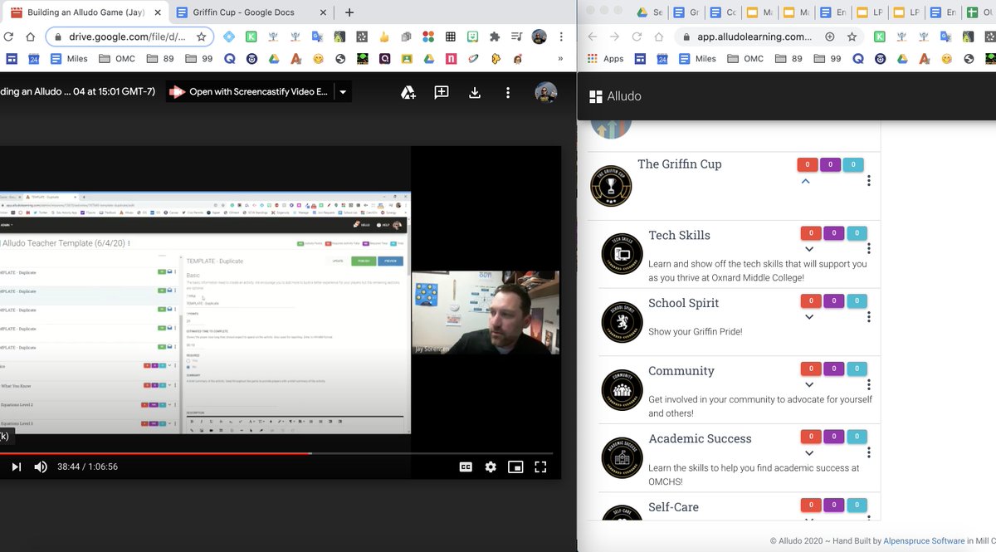996x552 pixels.
Task: Expand the School Spirit section
Action: point(809,317)
